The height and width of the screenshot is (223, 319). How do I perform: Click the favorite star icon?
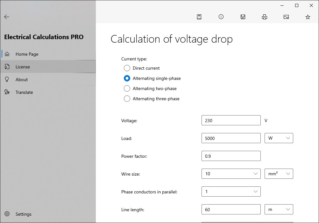[x=308, y=17]
